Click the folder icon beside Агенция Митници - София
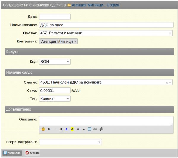The width and height of the screenshot is (178, 158). click(69, 5)
